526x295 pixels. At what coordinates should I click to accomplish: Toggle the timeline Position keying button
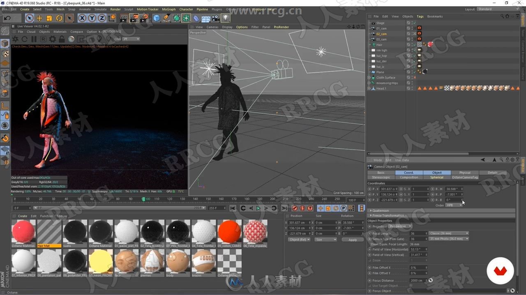321,208
